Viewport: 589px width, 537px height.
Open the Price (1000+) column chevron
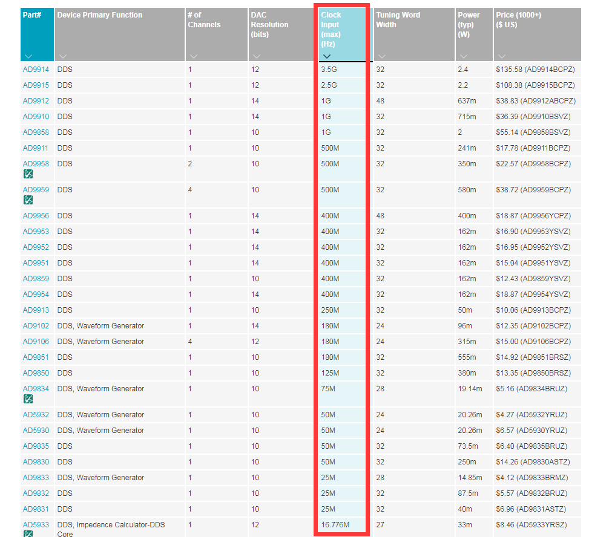[x=502, y=56]
